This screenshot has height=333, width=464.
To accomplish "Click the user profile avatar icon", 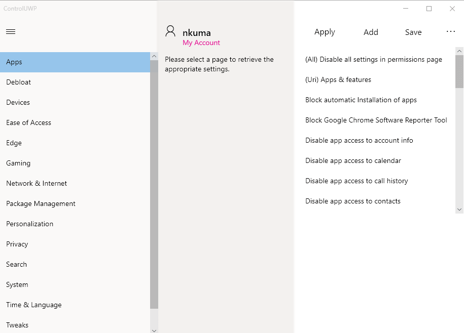I will (171, 31).
